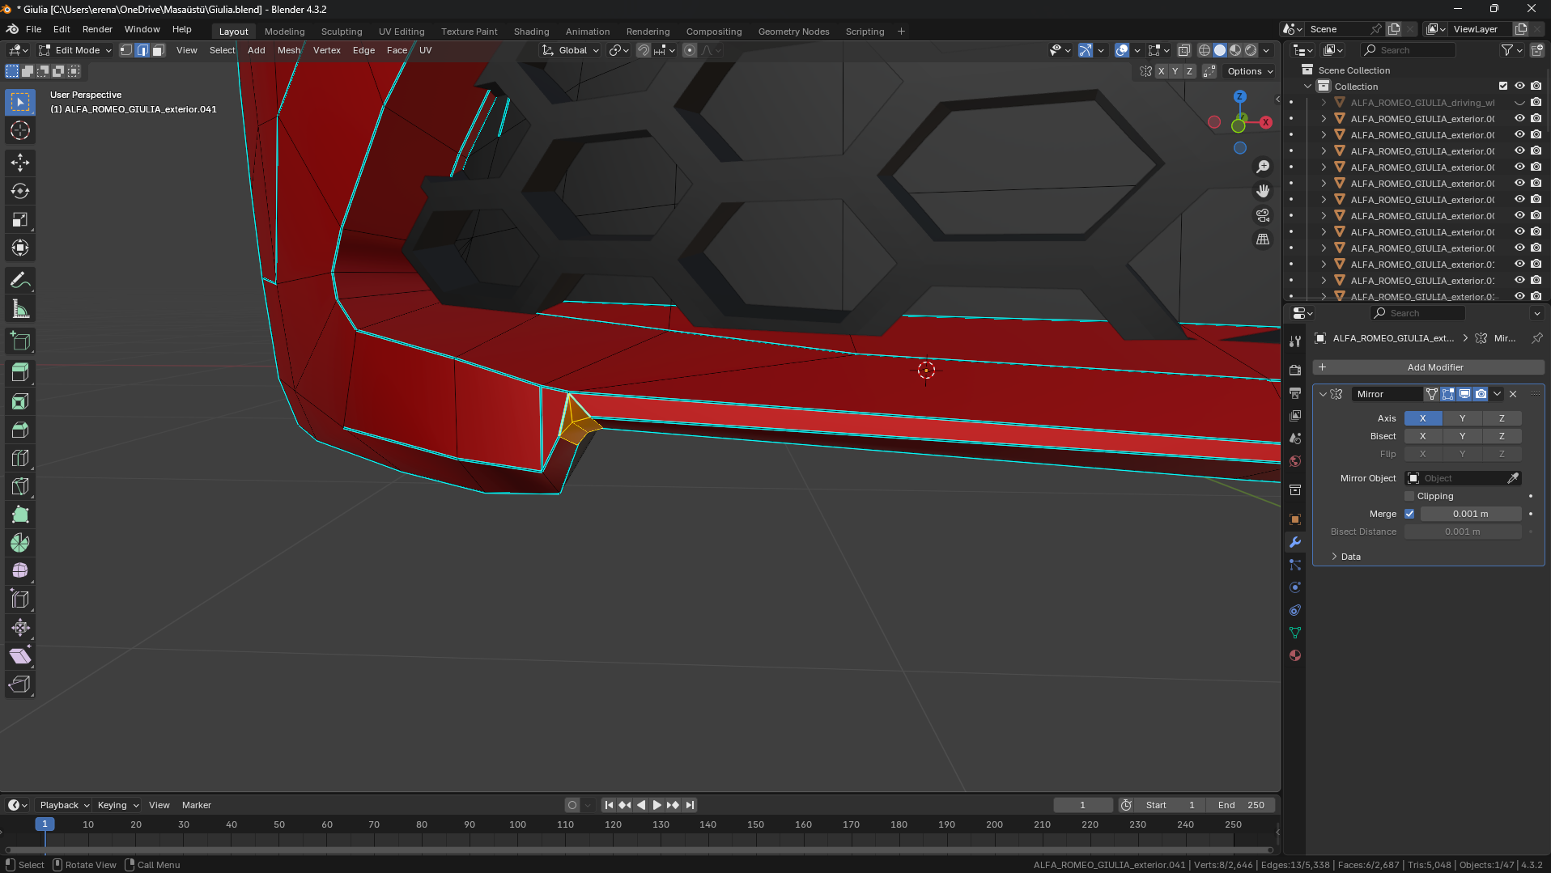Image resolution: width=1551 pixels, height=873 pixels.
Task: Collapse the Collection in outliner
Action: (1307, 87)
